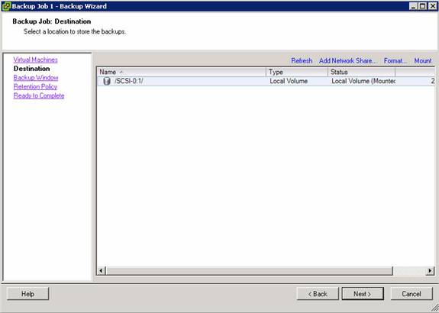Sort list by the Type column header
Viewport: 439px width, 313px height.
point(297,72)
